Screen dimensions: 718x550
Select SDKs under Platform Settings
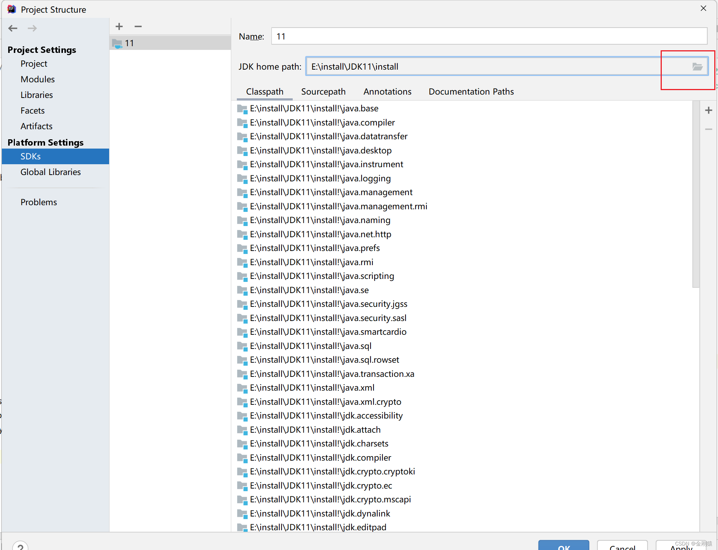point(55,156)
